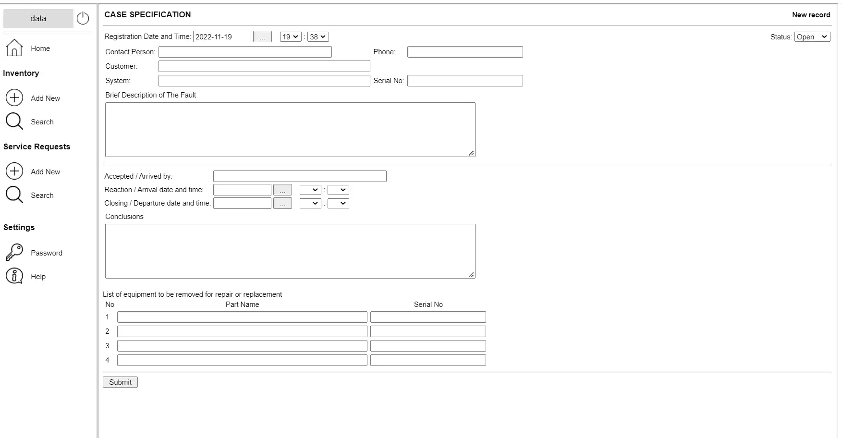Focus Part Name field in row 1

242,317
